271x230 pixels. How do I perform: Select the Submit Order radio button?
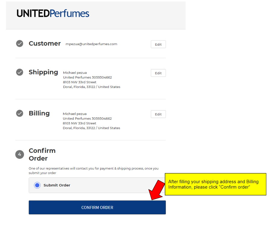coord(37,185)
